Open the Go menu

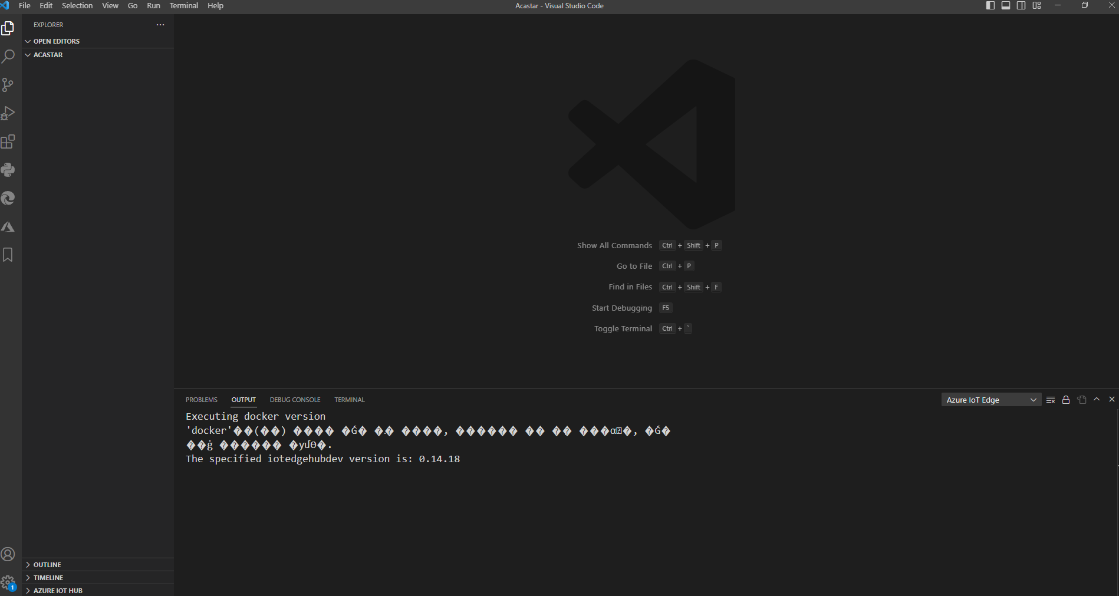point(133,5)
